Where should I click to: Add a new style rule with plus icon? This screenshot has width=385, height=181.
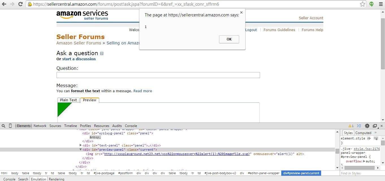369,138
